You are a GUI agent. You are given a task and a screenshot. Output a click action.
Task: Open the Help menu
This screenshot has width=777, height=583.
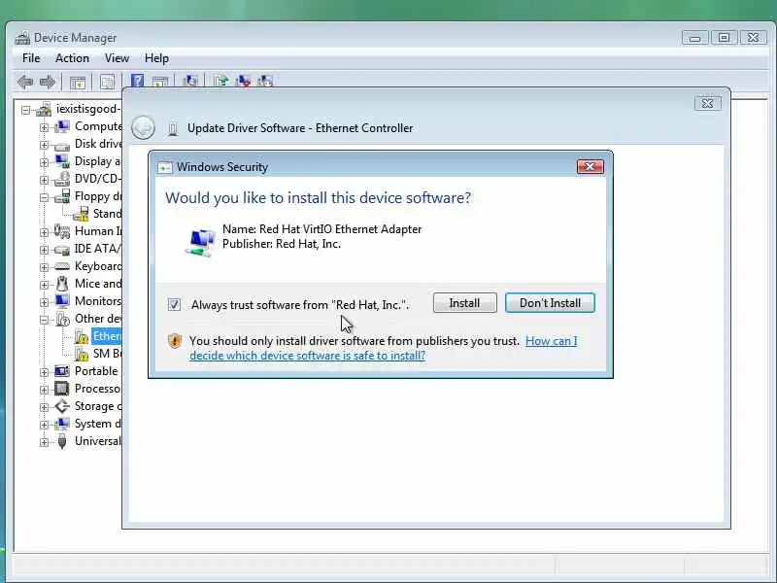tap(156, 58)
